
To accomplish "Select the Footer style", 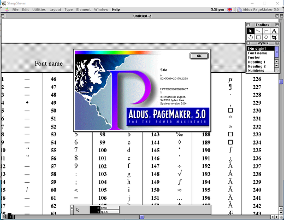I will [261, 57].
